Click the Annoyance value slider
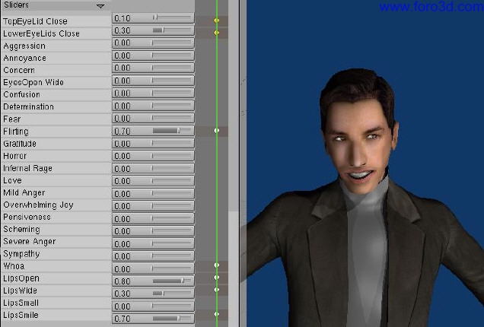The height and width of the screenshot is (327, 484). (153, 56)
